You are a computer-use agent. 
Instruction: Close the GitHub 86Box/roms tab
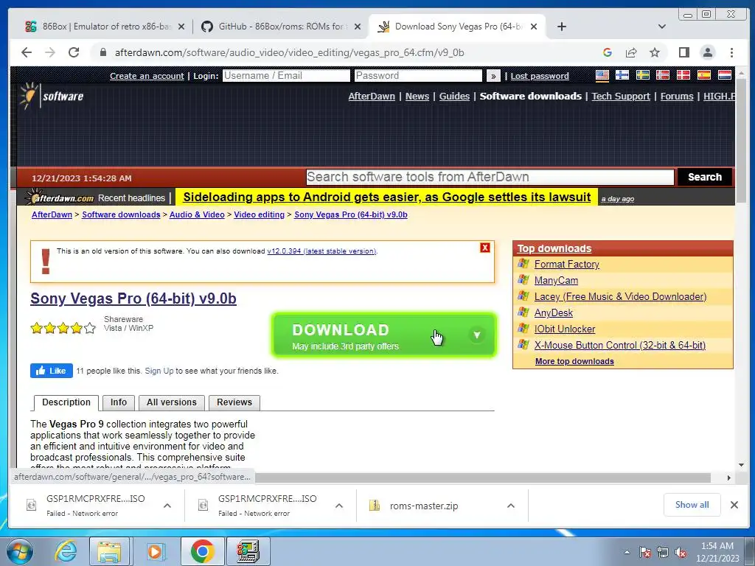[x=358, y=27]
